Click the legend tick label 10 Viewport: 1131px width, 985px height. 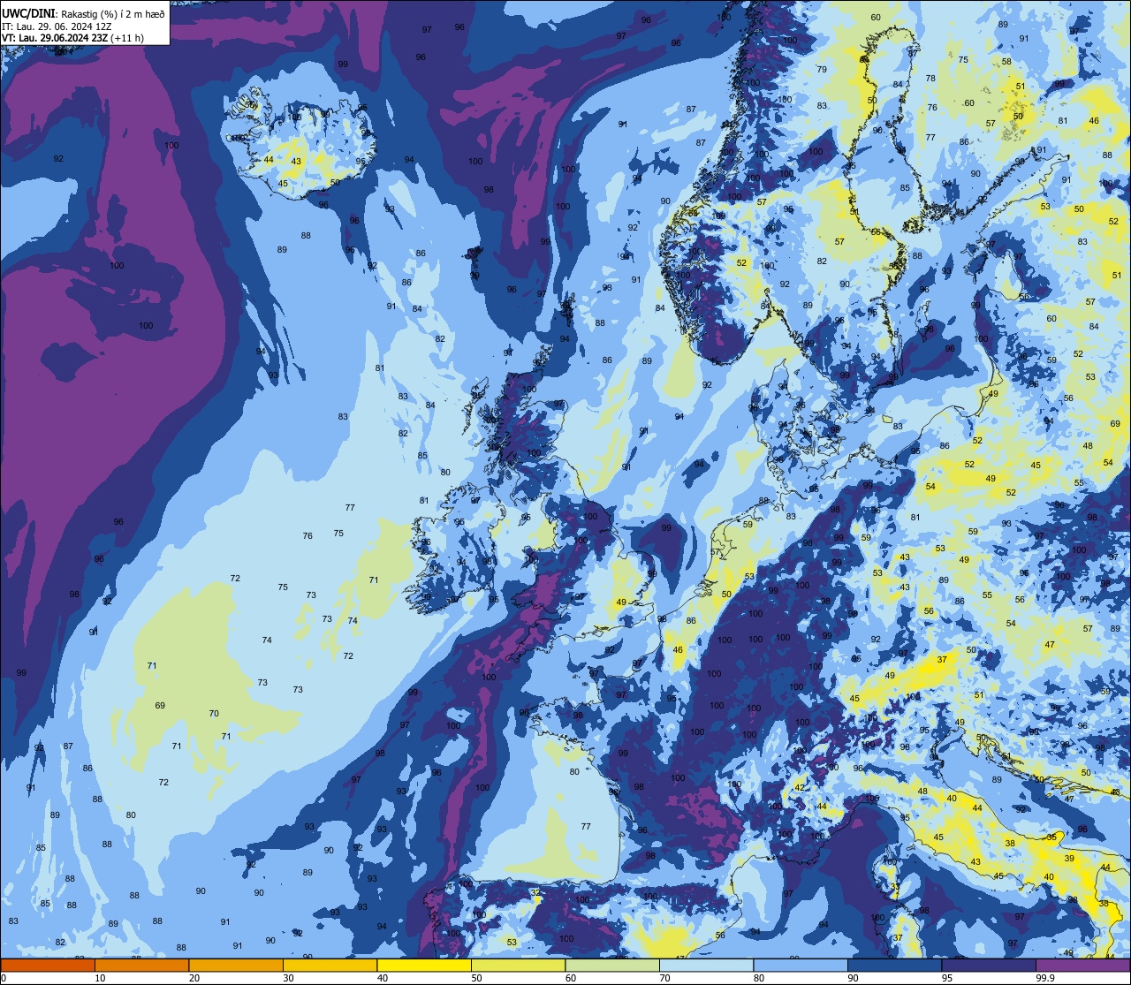pos(100,978)
